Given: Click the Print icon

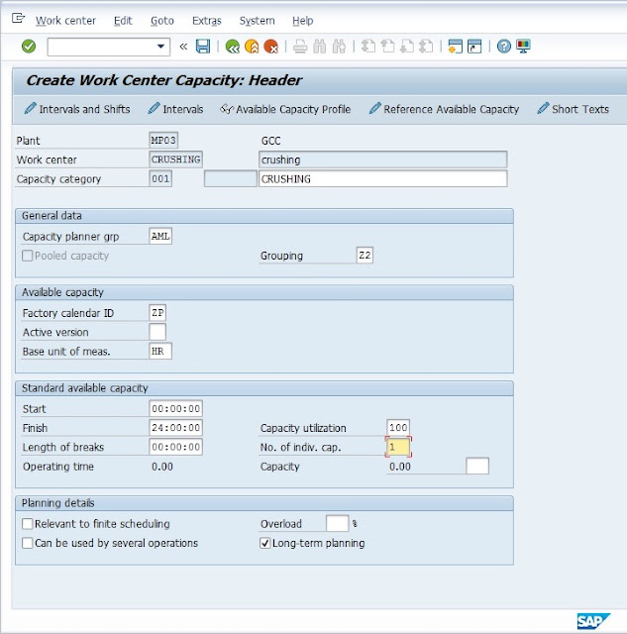Looking at the screenshot, I should click(300, 47).
